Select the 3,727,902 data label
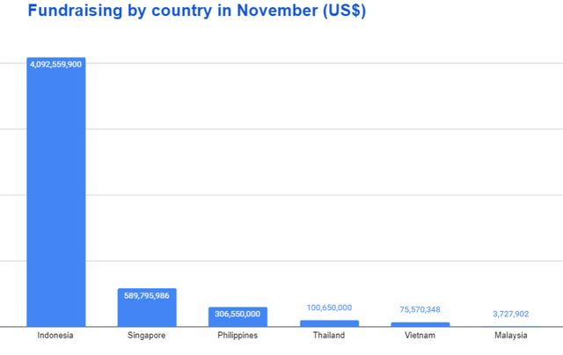Screen dimensions: 563x355 (x=511, y=313)
